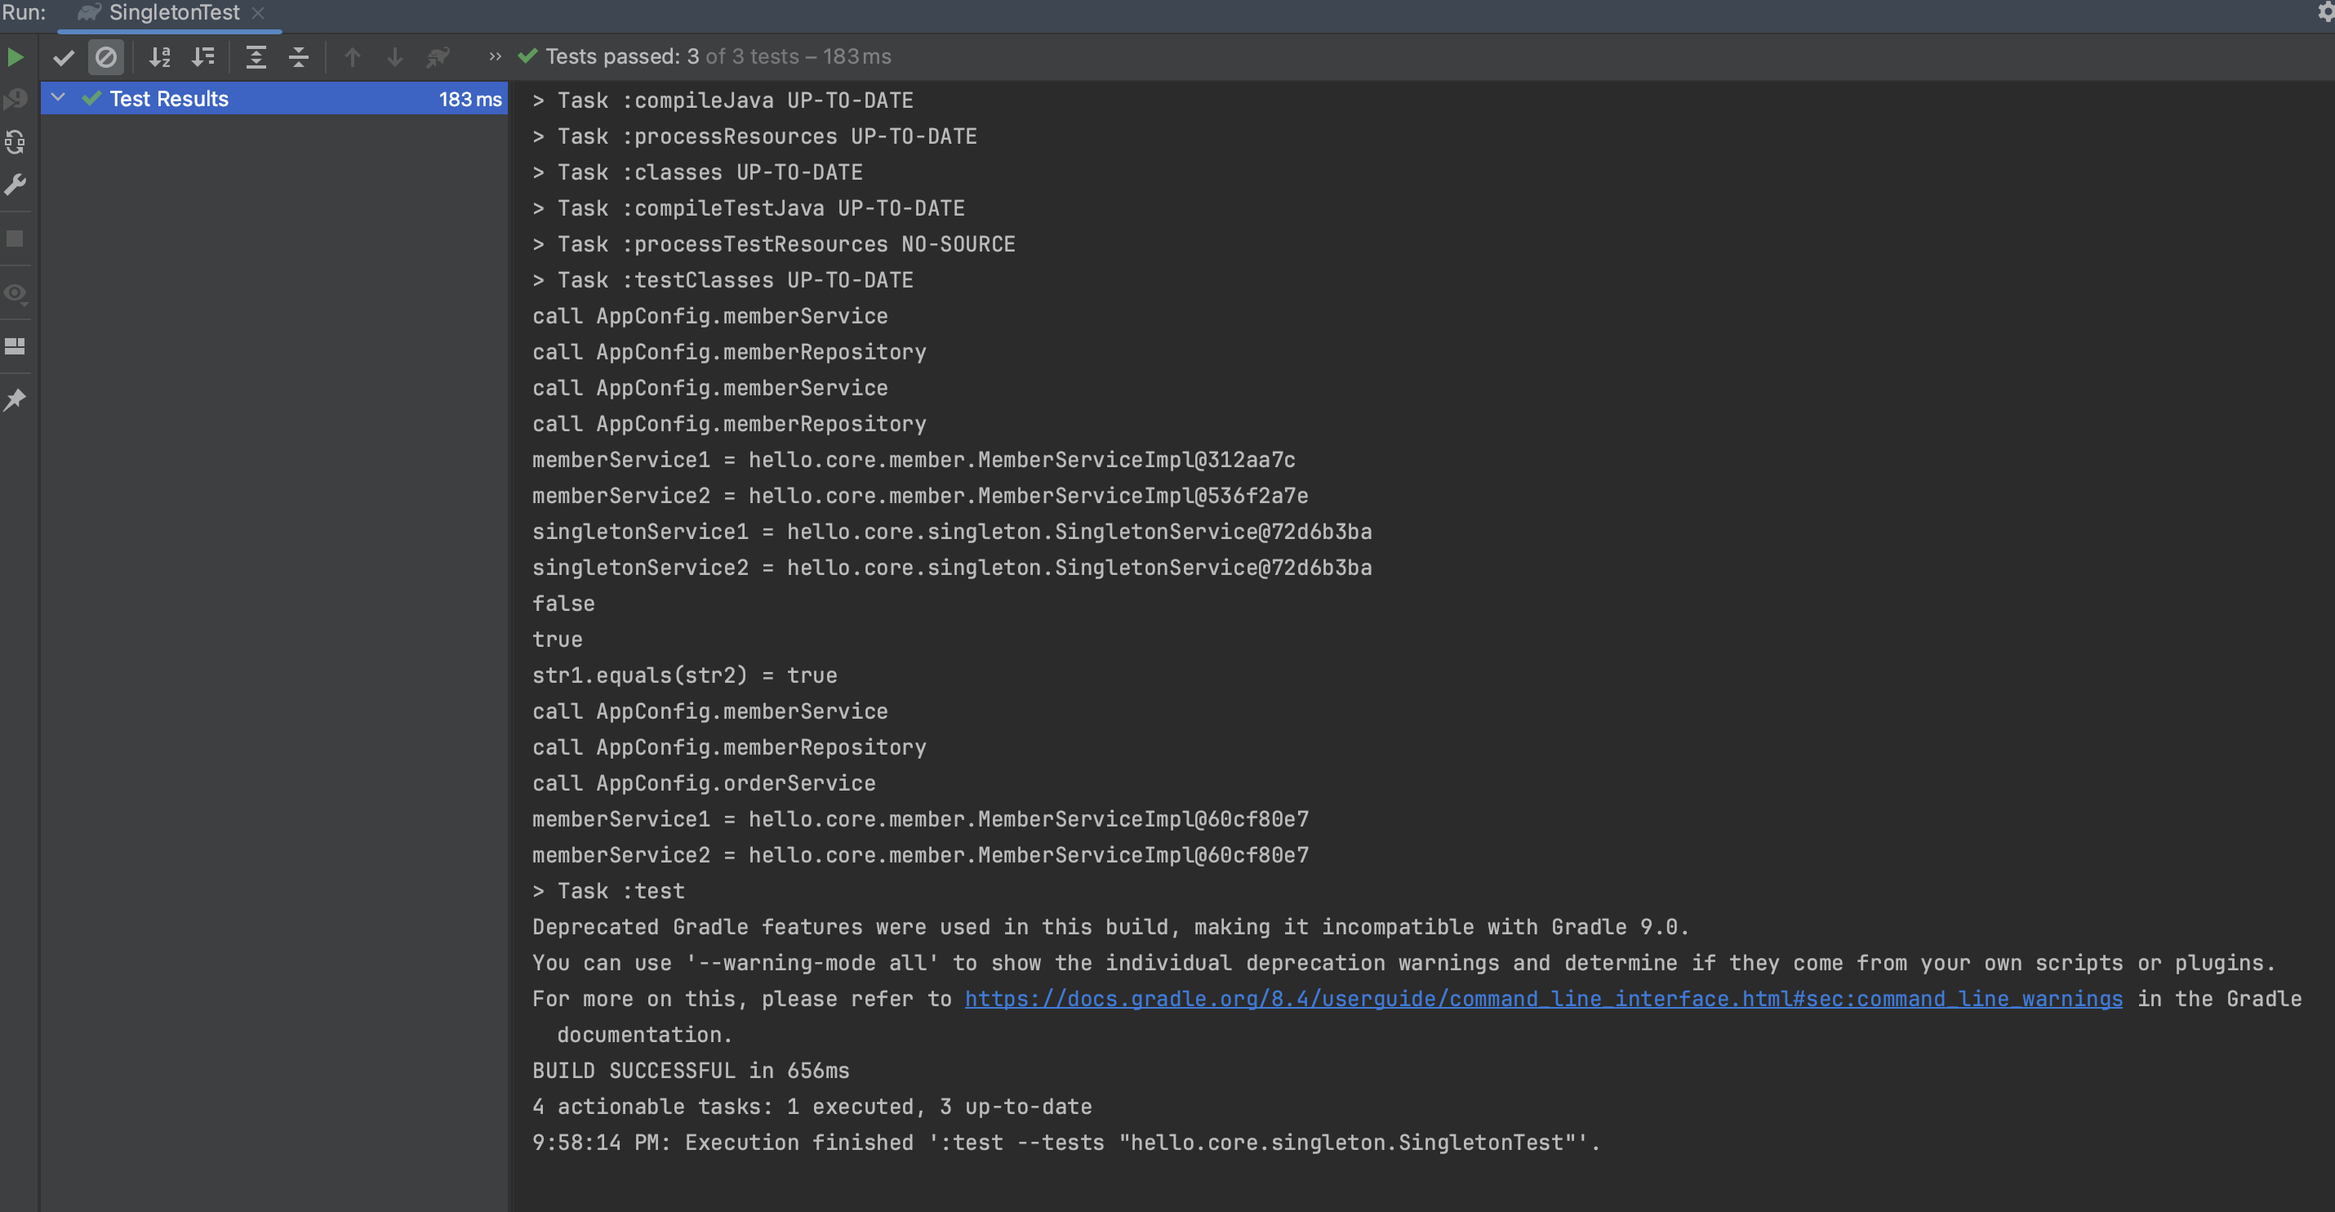The height and width of the screenshot is (1212, 2335).
Task: Click the sort tests descending icon
Action: tap(202, 57)
